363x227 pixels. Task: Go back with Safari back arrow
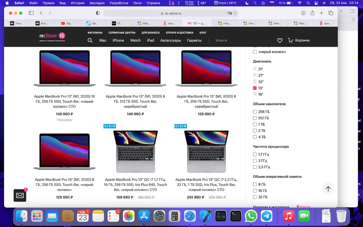point(41,13)
